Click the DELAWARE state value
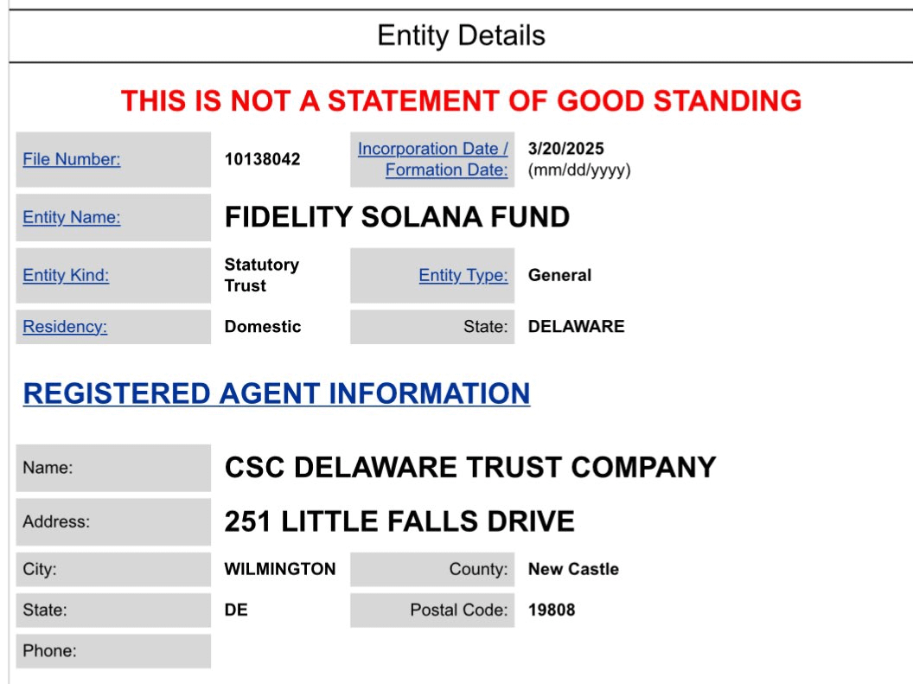Viewport: 913px width, 684px height. pyautogui.click(x=576, y=326)
